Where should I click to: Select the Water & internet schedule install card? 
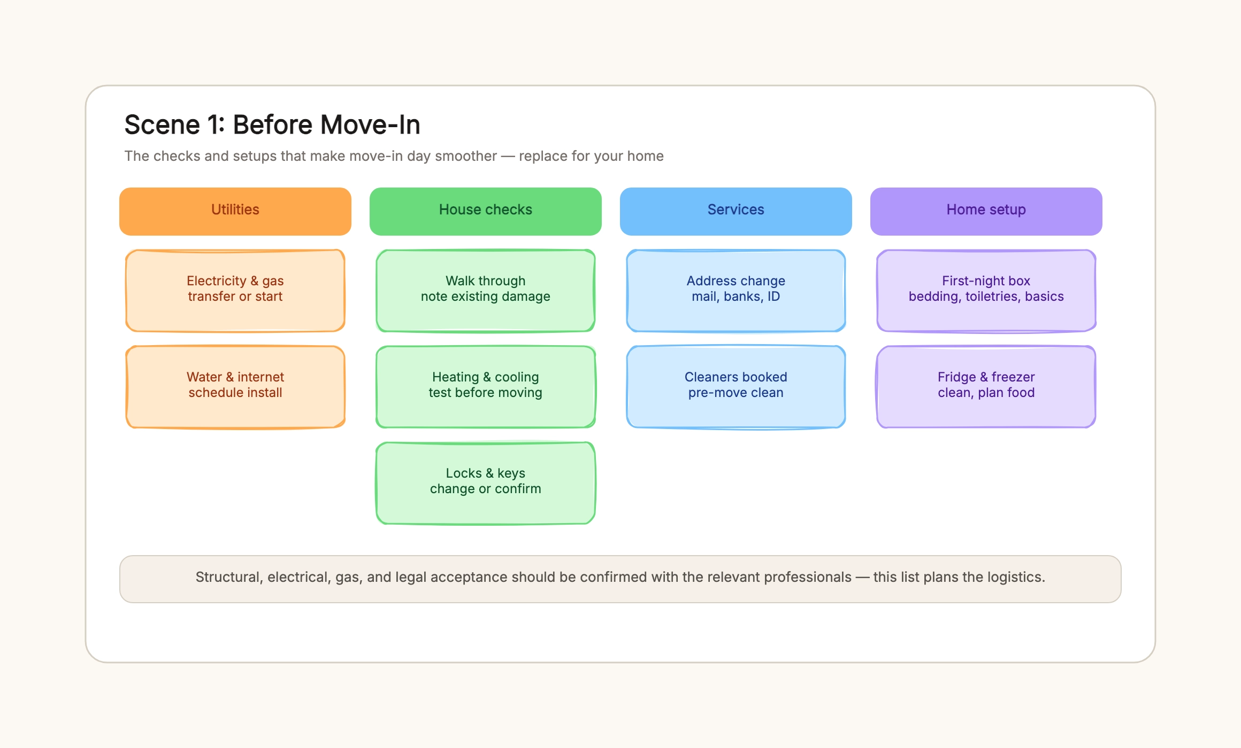point(235,387)
